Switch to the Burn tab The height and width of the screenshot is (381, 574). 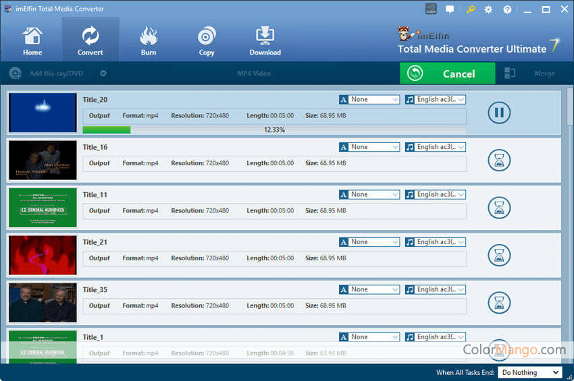pos(149,41)
